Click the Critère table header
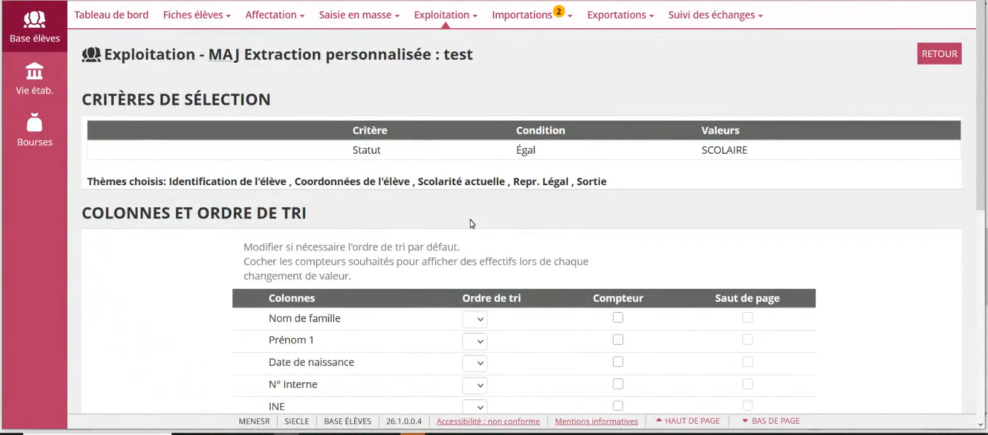 (370, 131)
